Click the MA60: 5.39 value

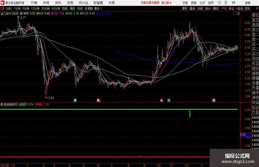[x=72, y=13]
